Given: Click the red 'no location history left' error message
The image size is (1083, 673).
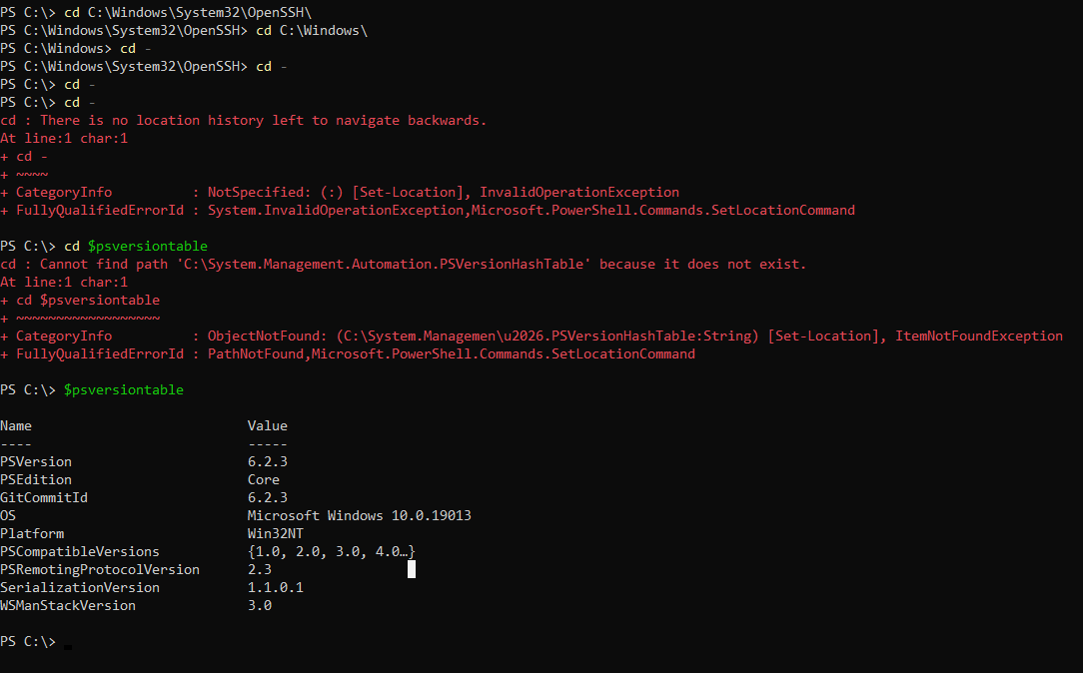Looking at the screenshot, I should point(243,120).
